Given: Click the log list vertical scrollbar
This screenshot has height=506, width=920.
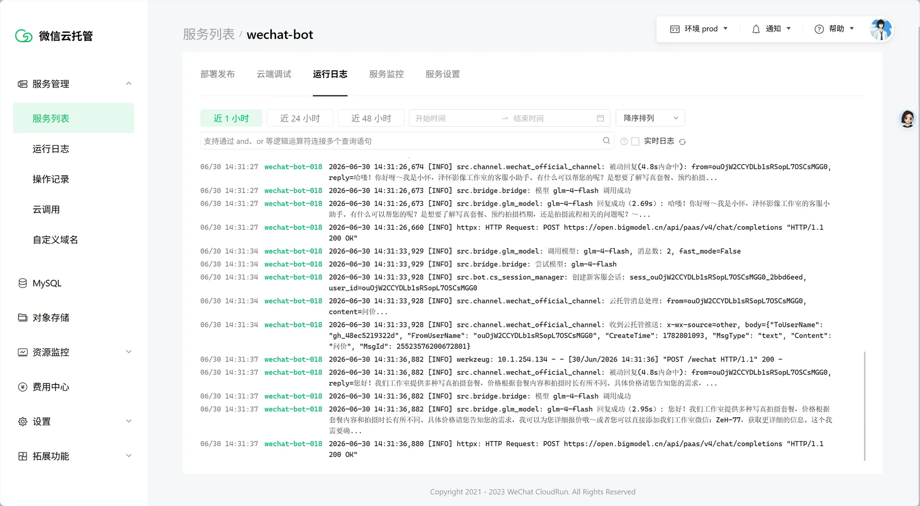Looking at the screenshot, I should click(865, 406).
